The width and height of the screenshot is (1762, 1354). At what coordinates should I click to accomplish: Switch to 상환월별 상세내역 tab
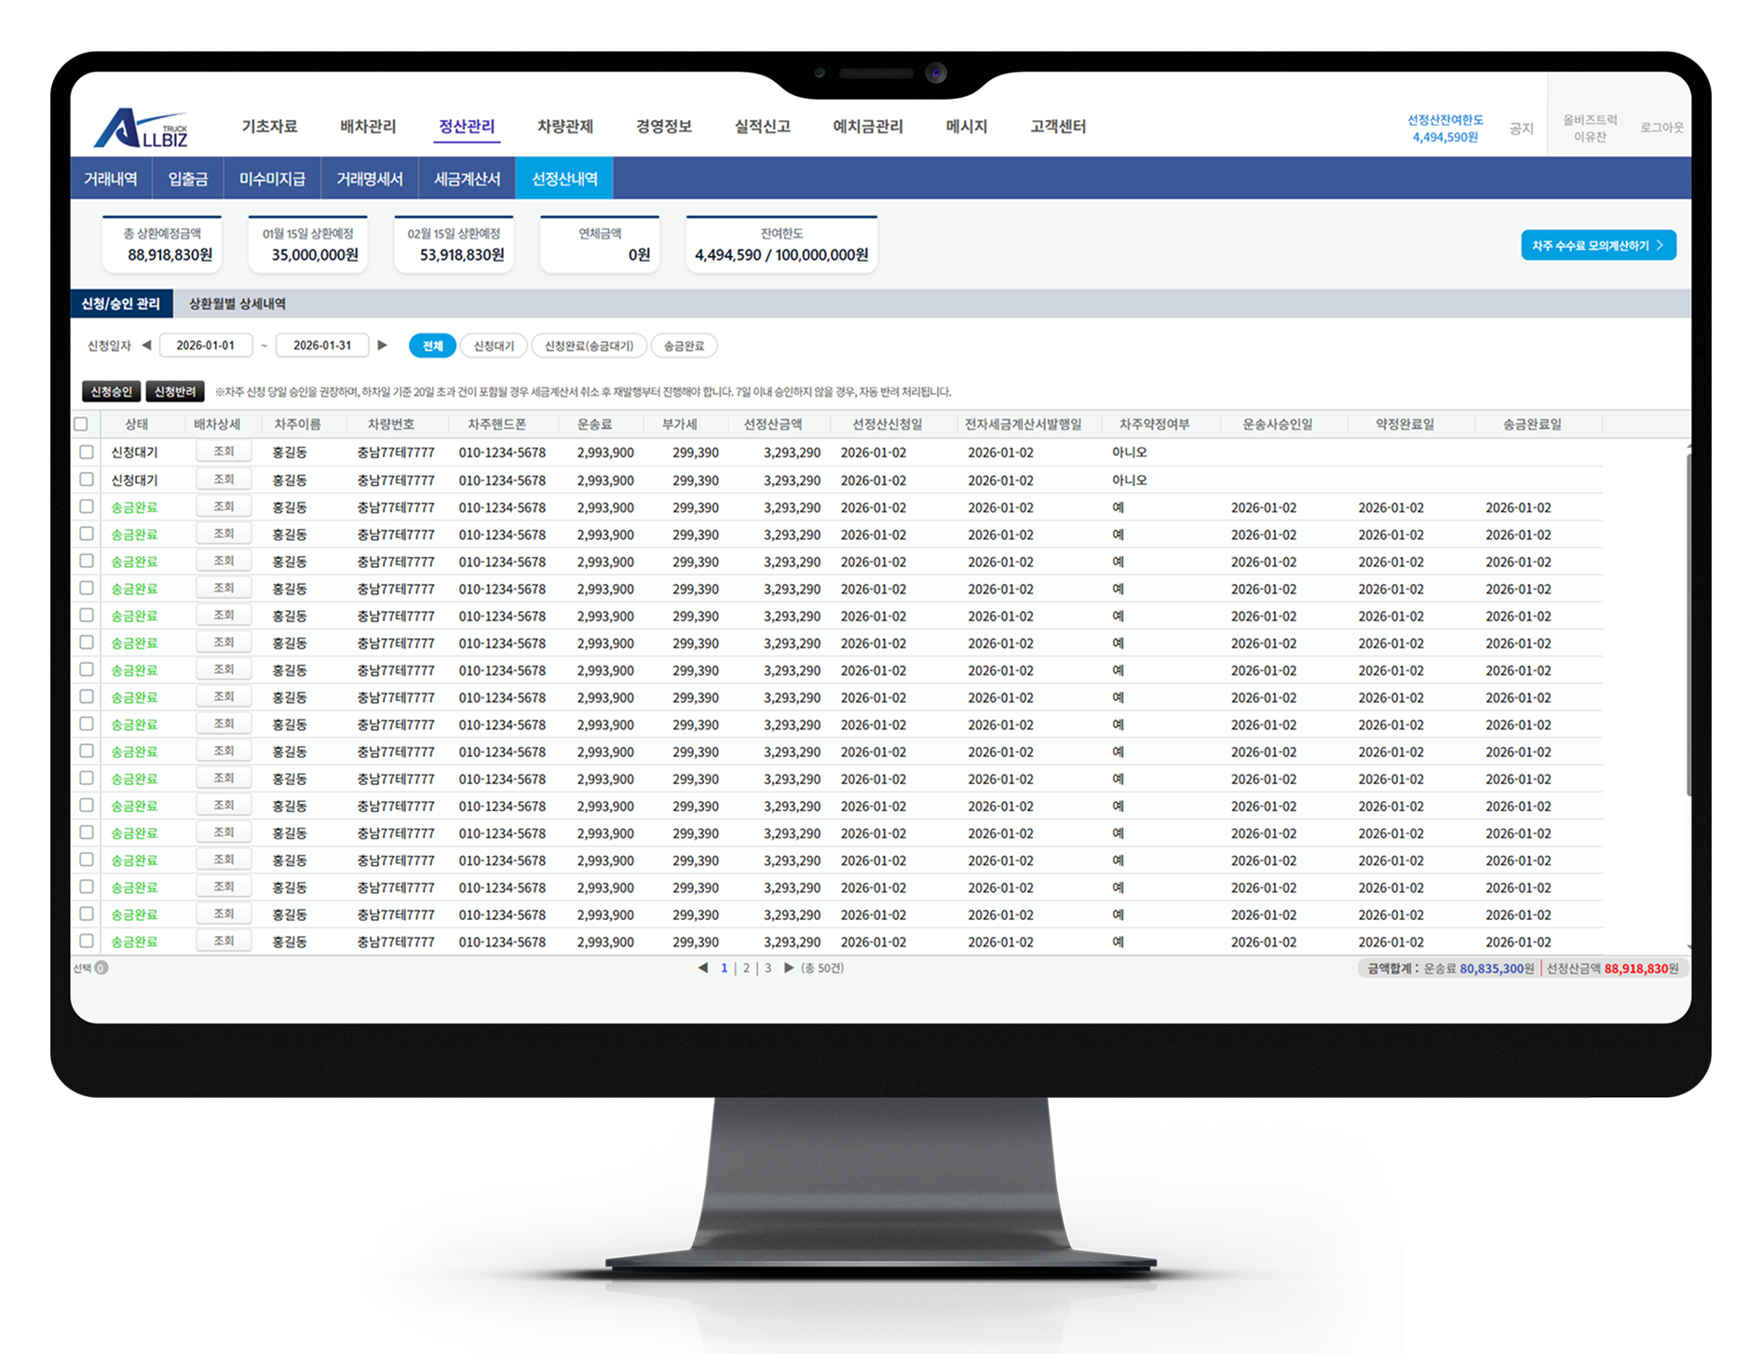(237, 305)
